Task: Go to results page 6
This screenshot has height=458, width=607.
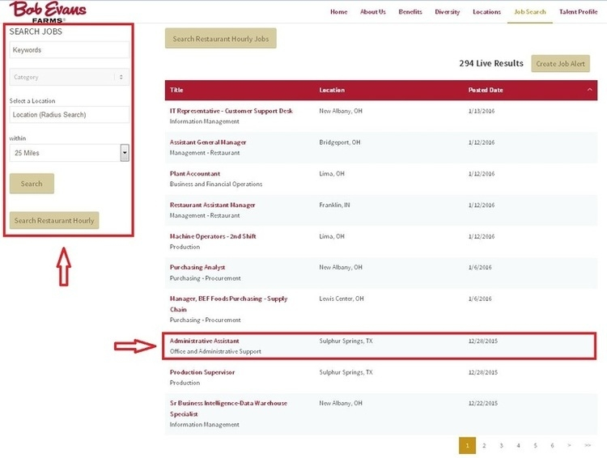Action: pyautogui.click(x=552, y=446)
